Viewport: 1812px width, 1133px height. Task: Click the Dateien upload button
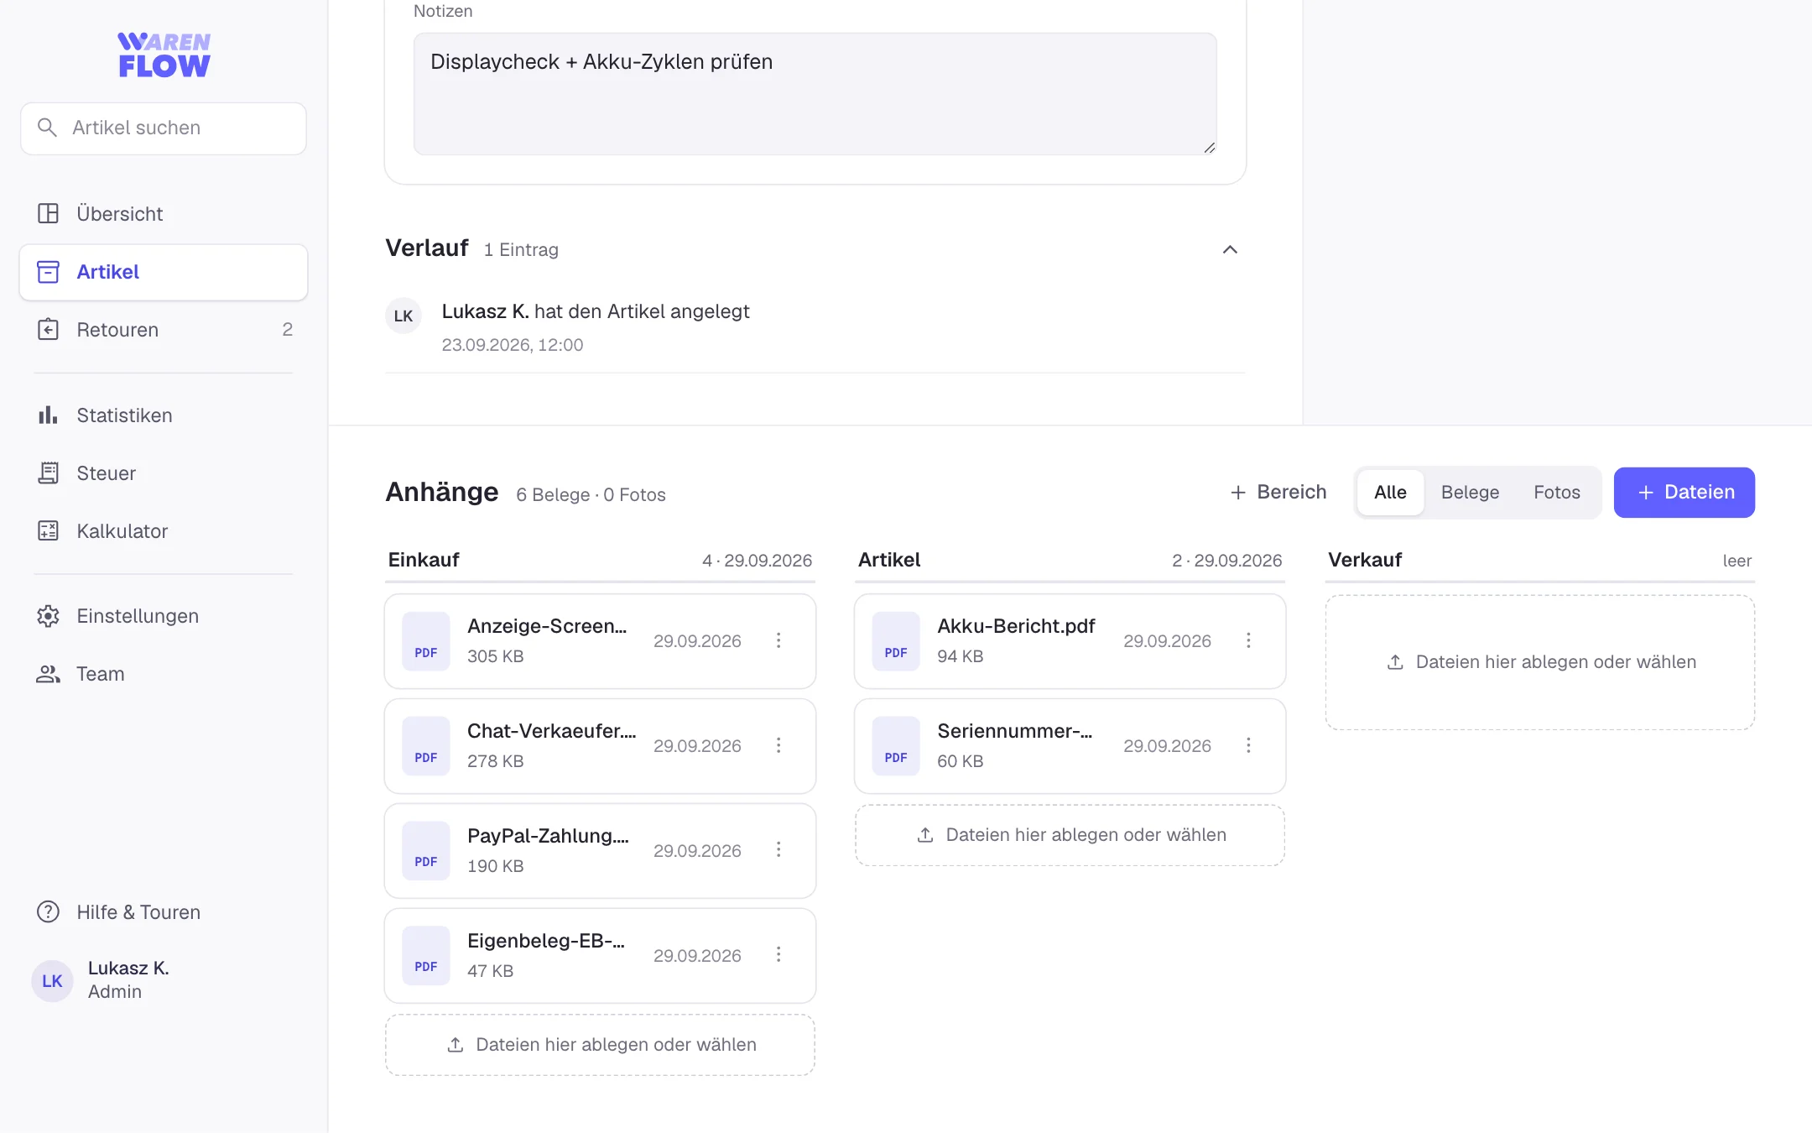tap(1684, 493)
